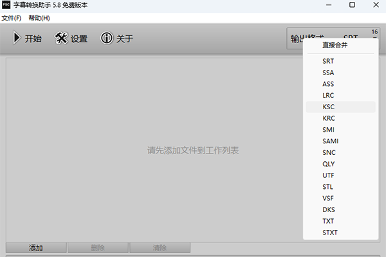This screenshot has height=257, width=386.
Task: Open the Help (帮助) menu
Action: [x=39, y=17]
